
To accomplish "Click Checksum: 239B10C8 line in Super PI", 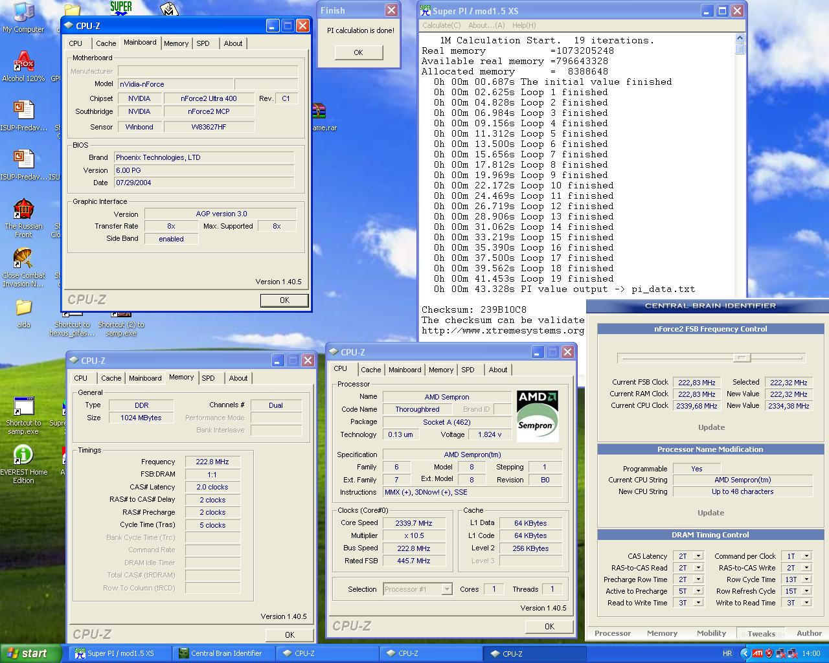I will pyautogui.click(x=474, y=309).
